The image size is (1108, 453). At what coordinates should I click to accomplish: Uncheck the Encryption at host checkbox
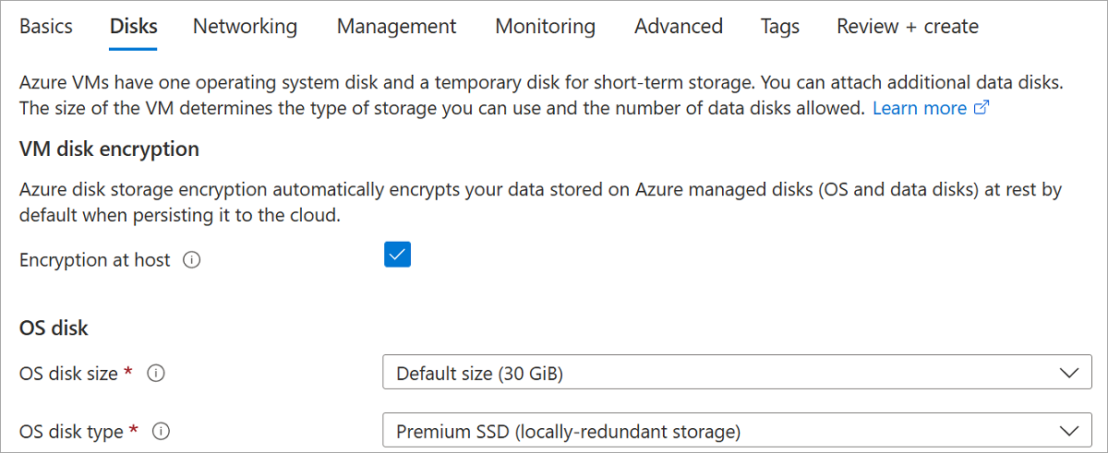pyautogui.click(x=397, y=256)
